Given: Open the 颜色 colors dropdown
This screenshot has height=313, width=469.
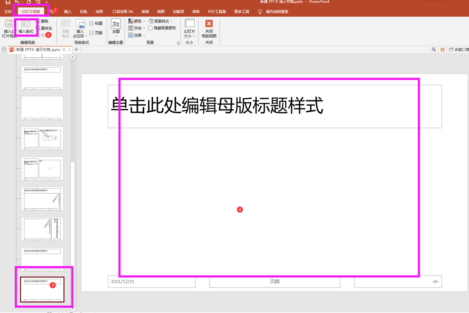Looking at the screenshot, I should pos(137,21).
